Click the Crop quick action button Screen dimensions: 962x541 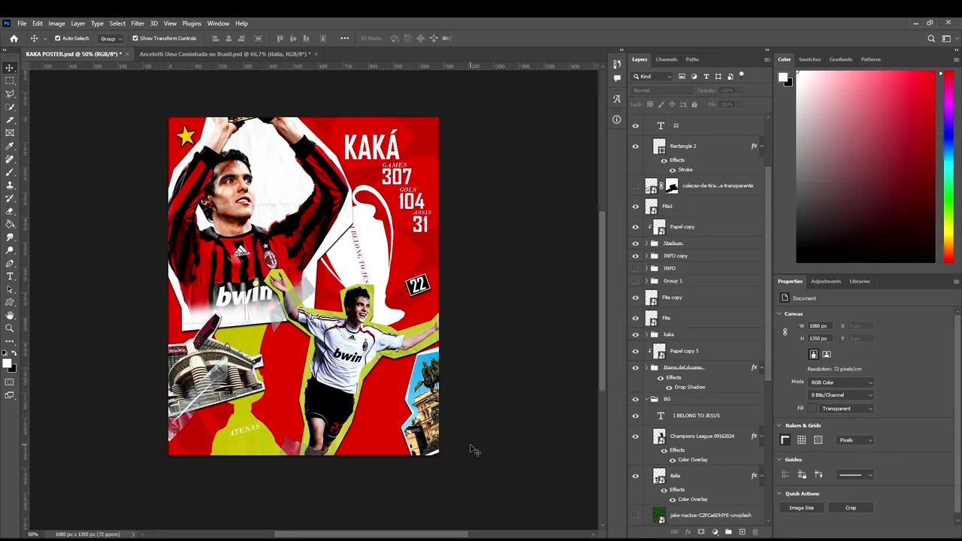(850, 508)
